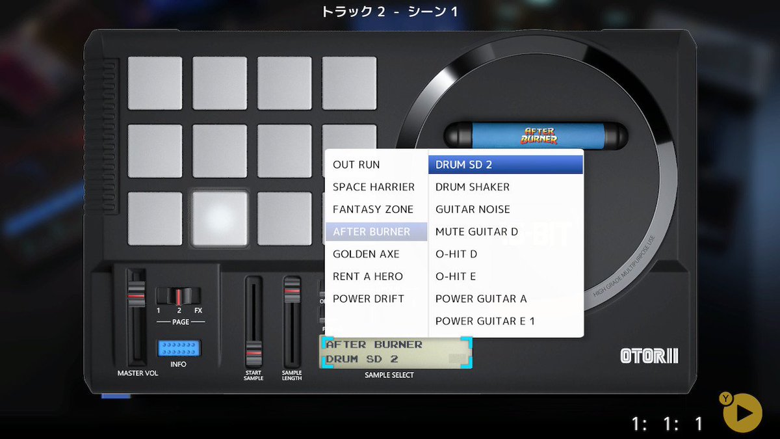
Task: Select RENT A HERO in game list
Action: pos(376,276)
